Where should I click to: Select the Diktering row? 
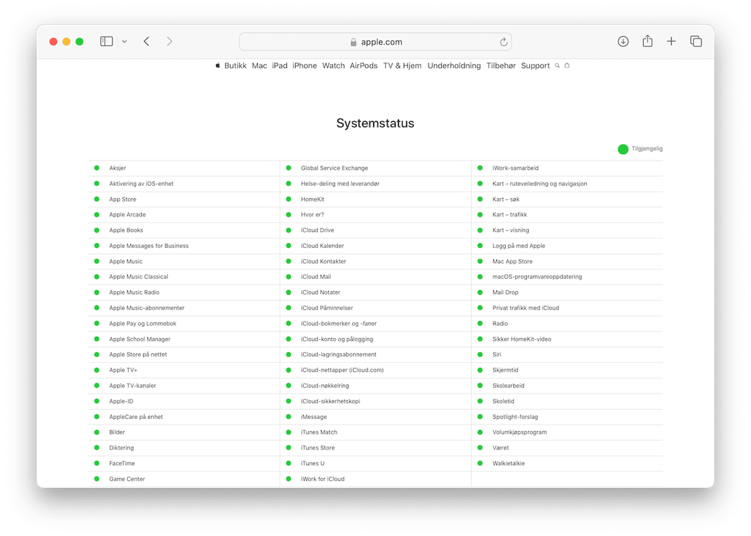[x=184, y=448]
